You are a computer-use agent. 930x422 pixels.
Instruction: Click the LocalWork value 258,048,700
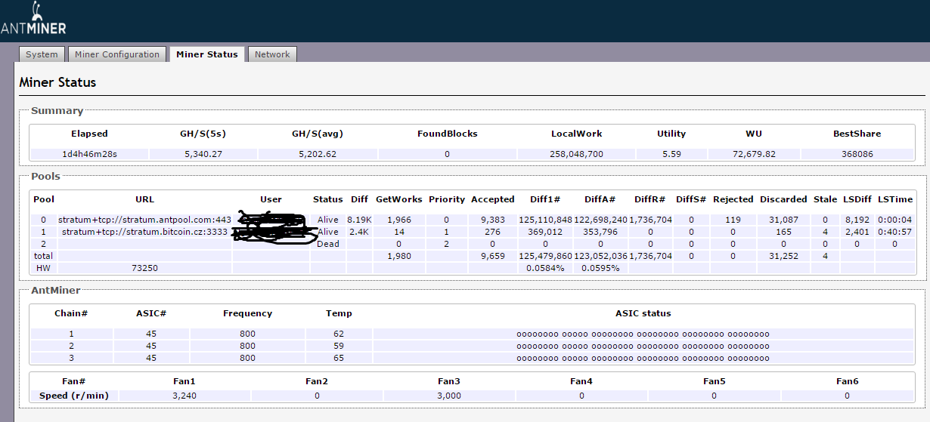click(x=576, y=154)
